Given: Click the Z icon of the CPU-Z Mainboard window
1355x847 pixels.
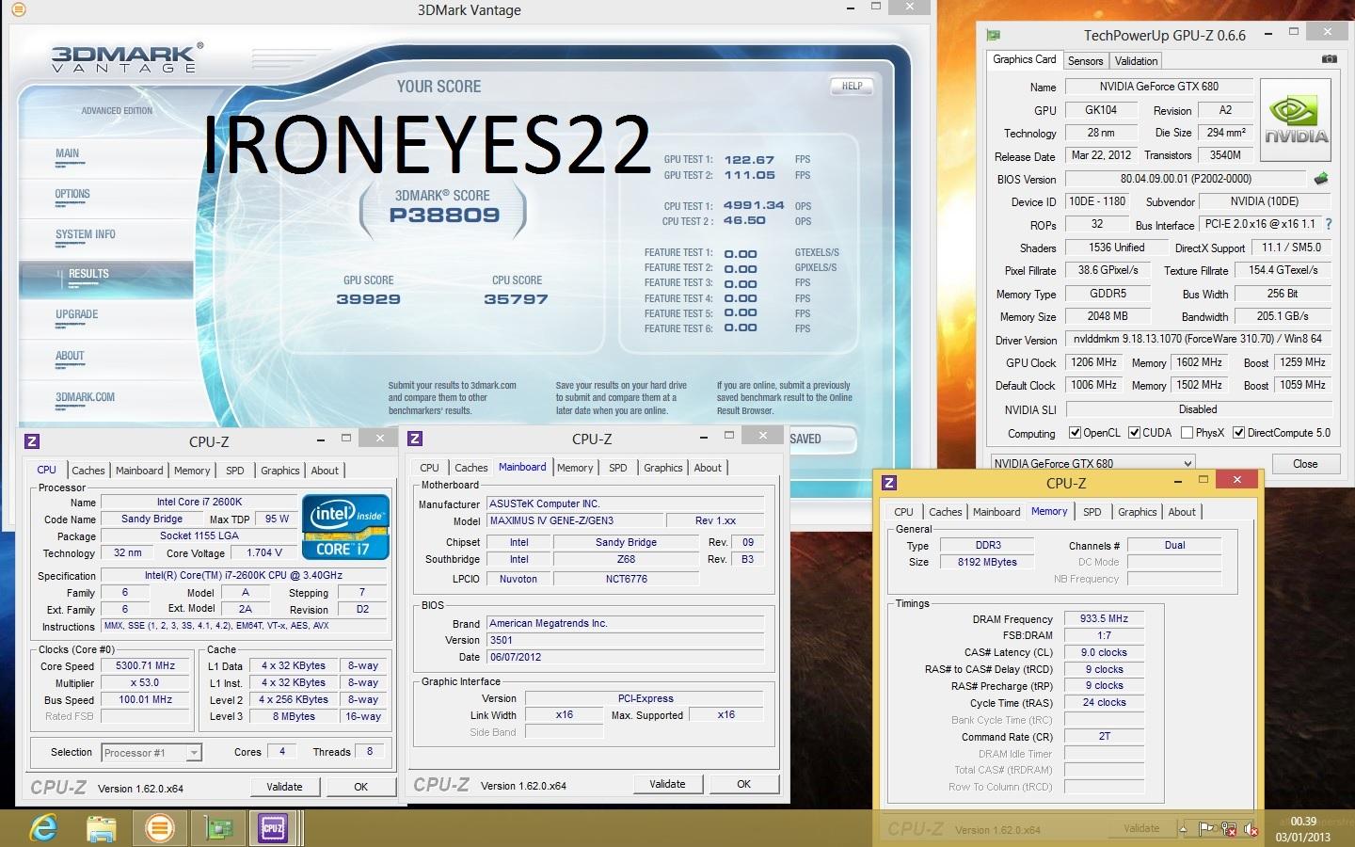Looking at the screenshot, I should pos(415,439).
